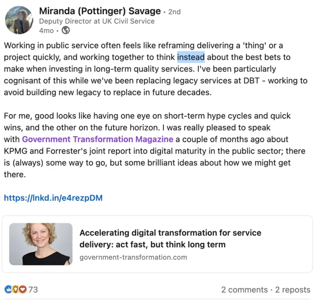Open the Government Transformation Magazine mention

pos(98,139)
